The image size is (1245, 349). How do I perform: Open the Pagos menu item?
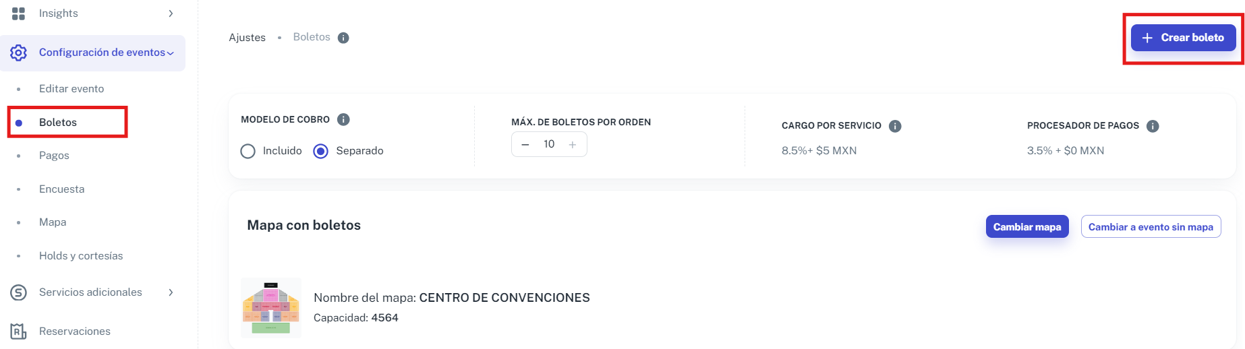pos(54,156)
